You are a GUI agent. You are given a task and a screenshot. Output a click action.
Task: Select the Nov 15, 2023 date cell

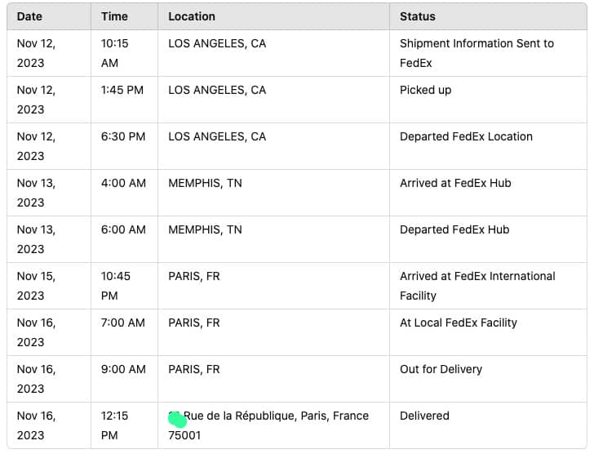click(x=37, y=286)
